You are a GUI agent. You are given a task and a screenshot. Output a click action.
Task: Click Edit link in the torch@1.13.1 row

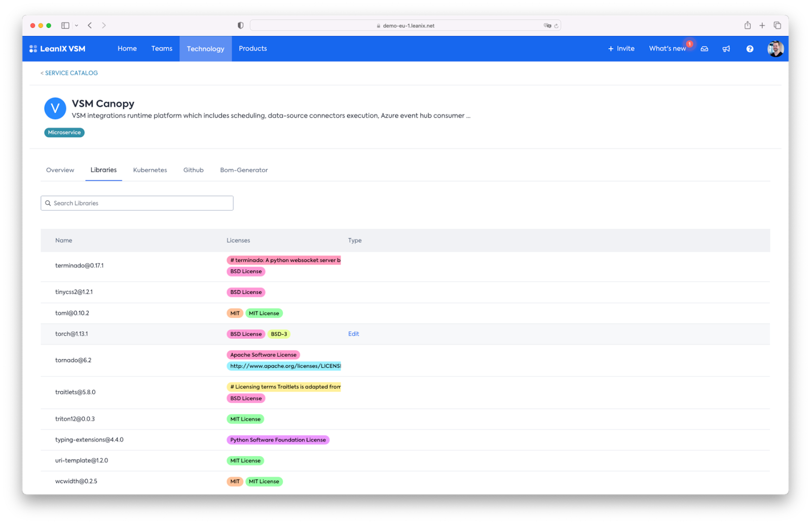click(x=354, y=334)
